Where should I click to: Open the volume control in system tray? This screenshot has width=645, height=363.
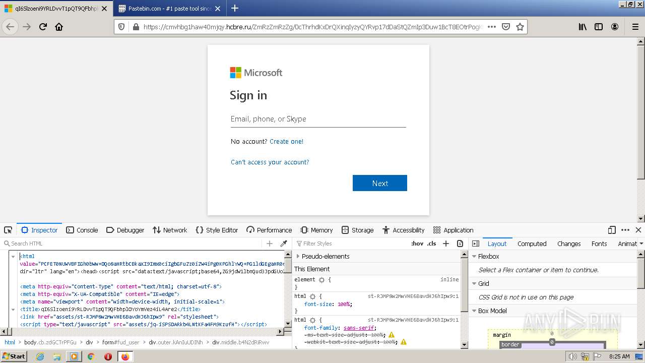pos(573,356)
